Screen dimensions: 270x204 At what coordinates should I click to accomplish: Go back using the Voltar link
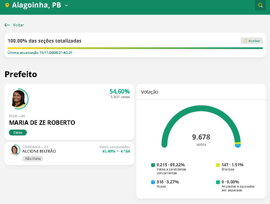point(18,25)
